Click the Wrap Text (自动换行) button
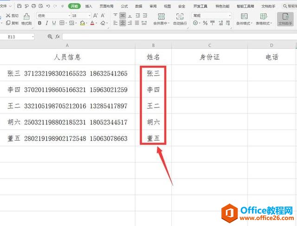Screen dimensions: 297x226 (180, 19)
